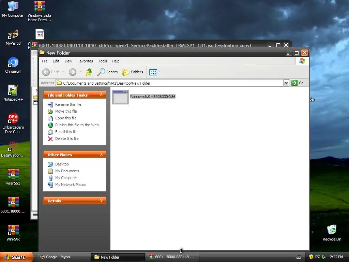Click the Windows6.0-KB936330-X86 file name
The width and height of the screenshot is (349, 262).
pos(153,97)
